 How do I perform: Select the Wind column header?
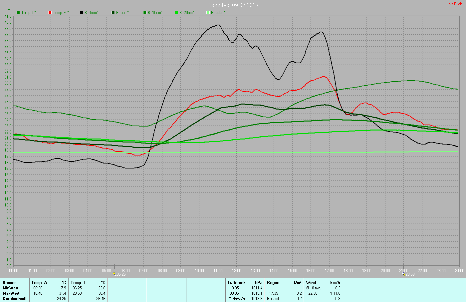pyautogui.click(x=311, y=283)
